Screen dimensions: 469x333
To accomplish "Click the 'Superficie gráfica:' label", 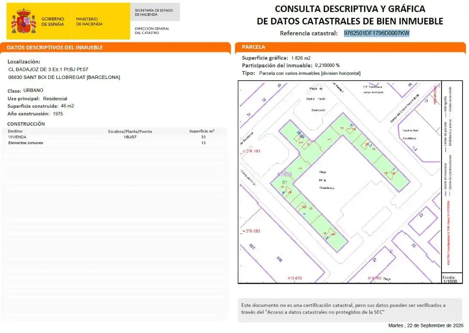I will point(265,58).
